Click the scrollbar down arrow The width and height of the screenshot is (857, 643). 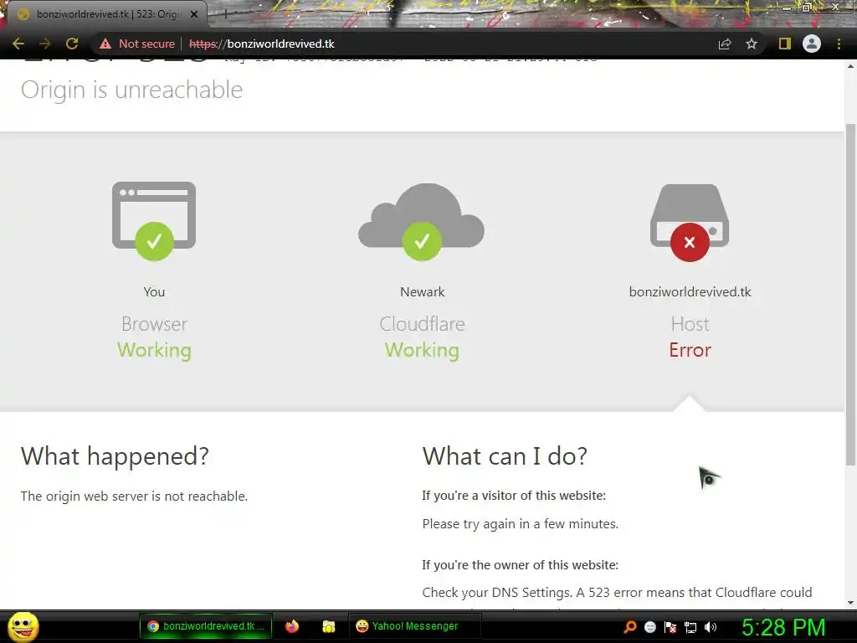click(850, 603)
